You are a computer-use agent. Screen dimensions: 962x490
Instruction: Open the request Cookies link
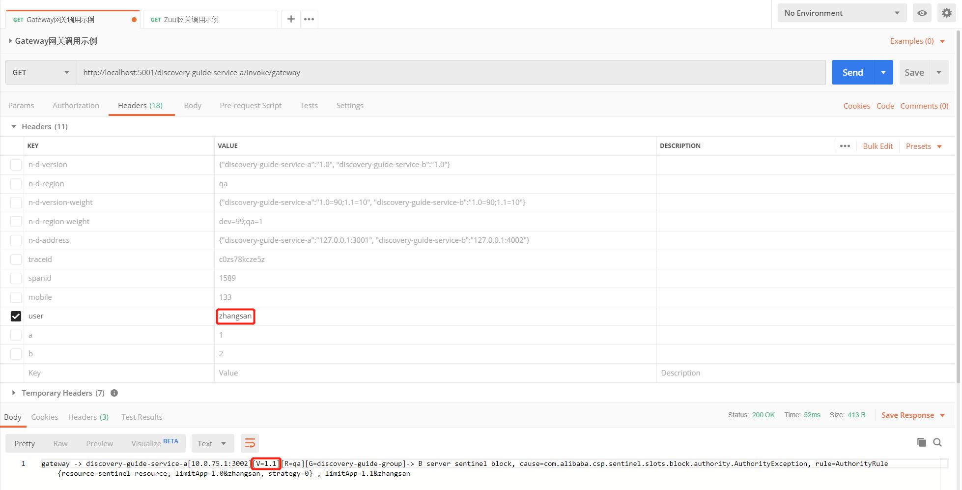[856, 106]
